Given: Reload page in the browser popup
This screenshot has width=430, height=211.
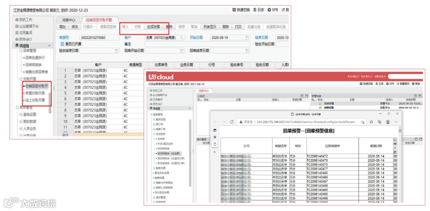Looking at the screenshot, I should click(232, 122).
